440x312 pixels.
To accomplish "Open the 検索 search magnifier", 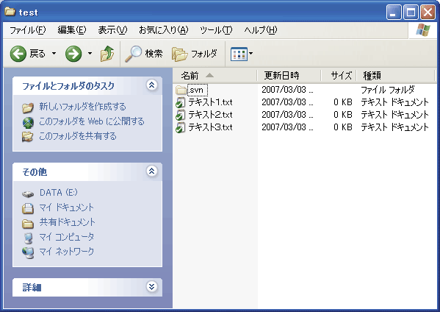I will point(133,54).
